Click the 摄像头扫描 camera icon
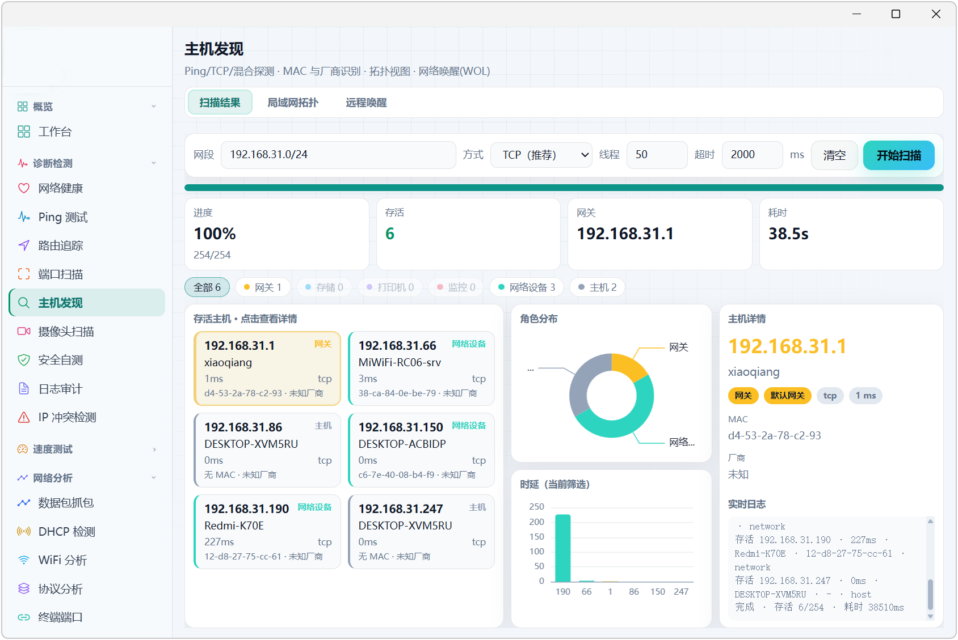 [24, 332]
